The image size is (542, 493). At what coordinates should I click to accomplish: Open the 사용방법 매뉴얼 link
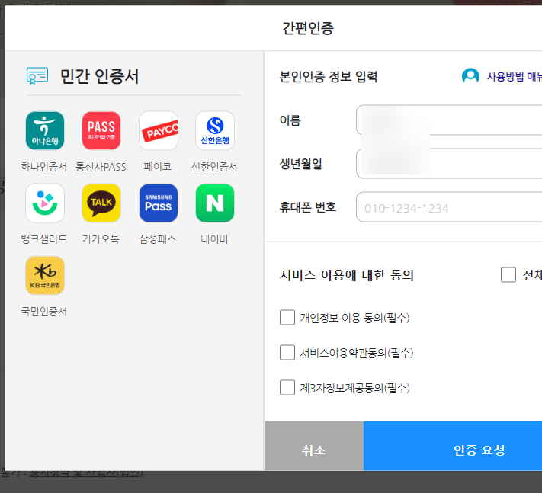tap(514, 76)
